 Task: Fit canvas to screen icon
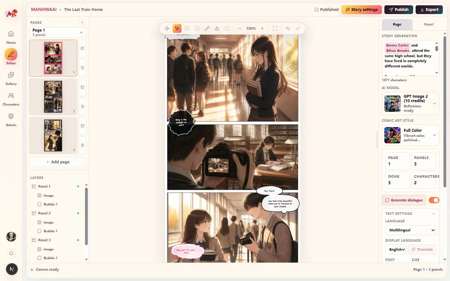[x=275, y=28]
